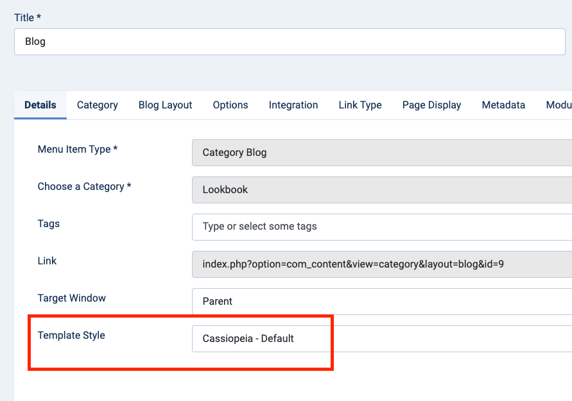
Task: Click the Title input field containing Blog
Action: click(289, 42)
